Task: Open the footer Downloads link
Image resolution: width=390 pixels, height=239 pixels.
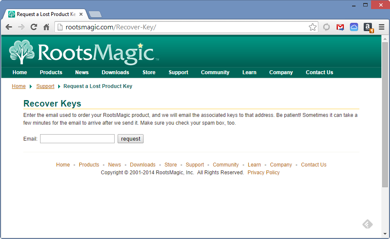Action: point(143,165)
